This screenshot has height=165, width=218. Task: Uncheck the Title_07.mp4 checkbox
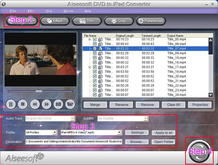coord(95,48)
